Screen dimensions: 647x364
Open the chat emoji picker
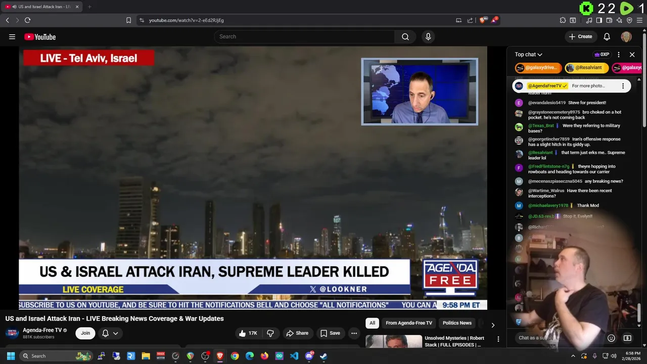tap(611, 338)
